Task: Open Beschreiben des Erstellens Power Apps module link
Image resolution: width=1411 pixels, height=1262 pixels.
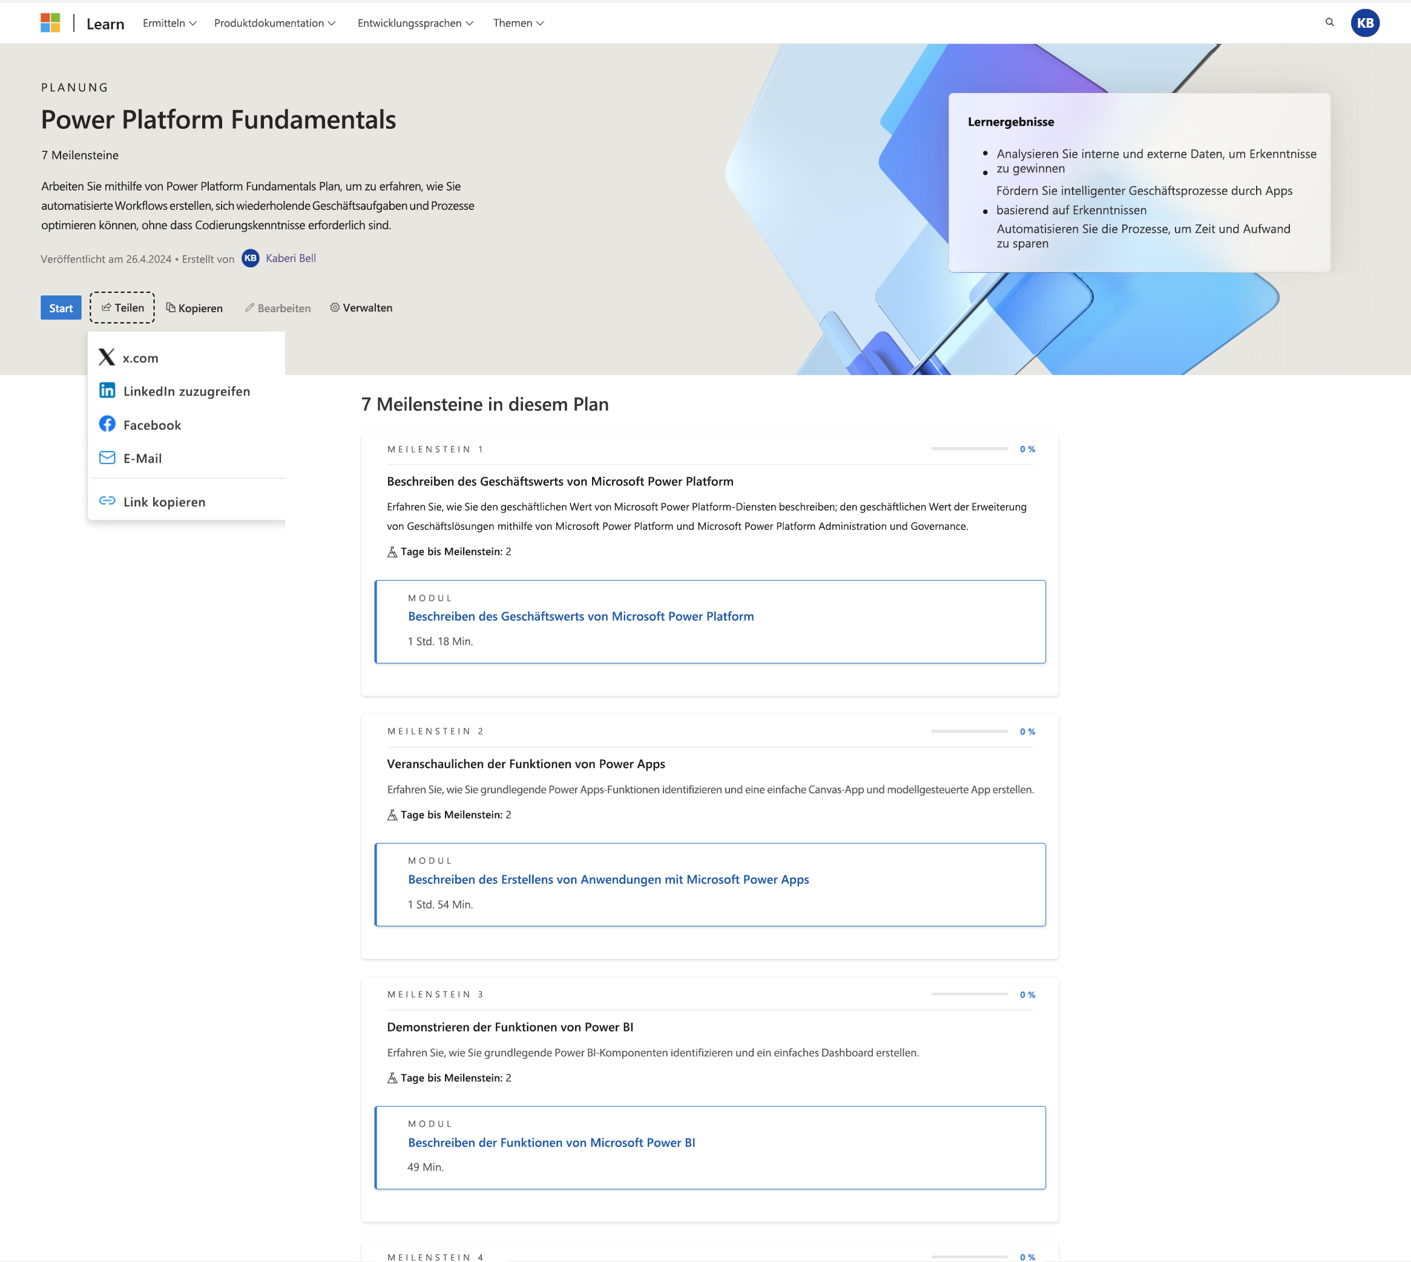Action: [x=608, y=878]
